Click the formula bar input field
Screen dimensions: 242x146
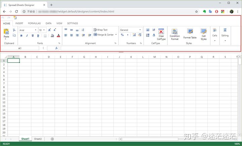coord(151,48)
